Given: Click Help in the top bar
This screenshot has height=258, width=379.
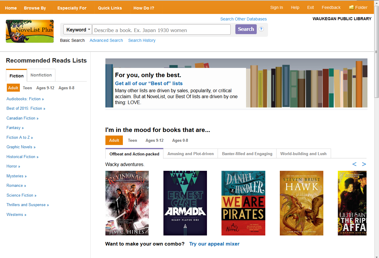Looking at the screenshot, I should [x=295, y=7].
